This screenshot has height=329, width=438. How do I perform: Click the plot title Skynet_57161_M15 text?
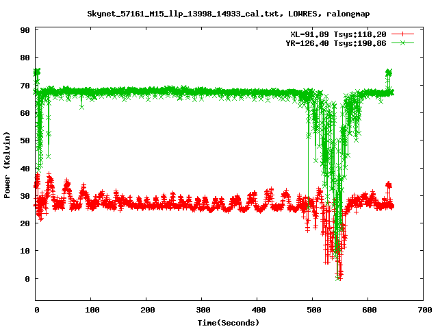point(229,14)
